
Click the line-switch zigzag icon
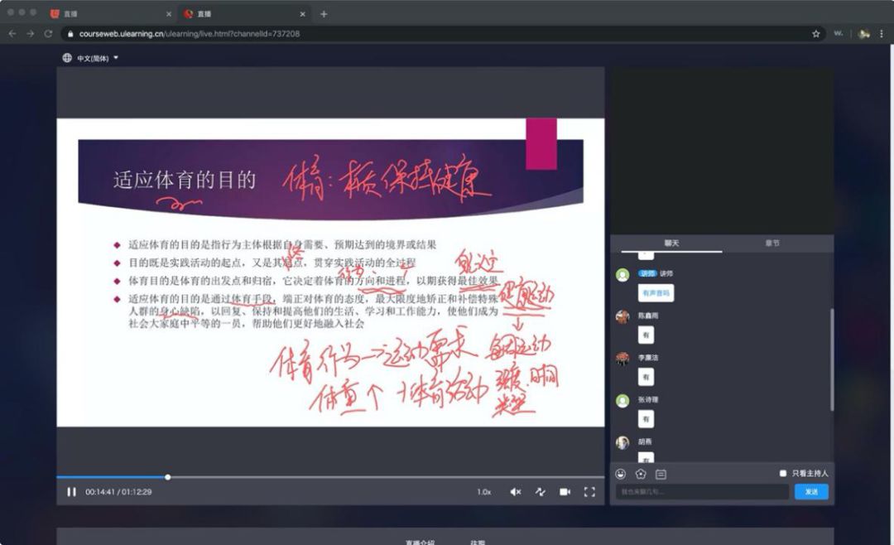coord(541,492)
